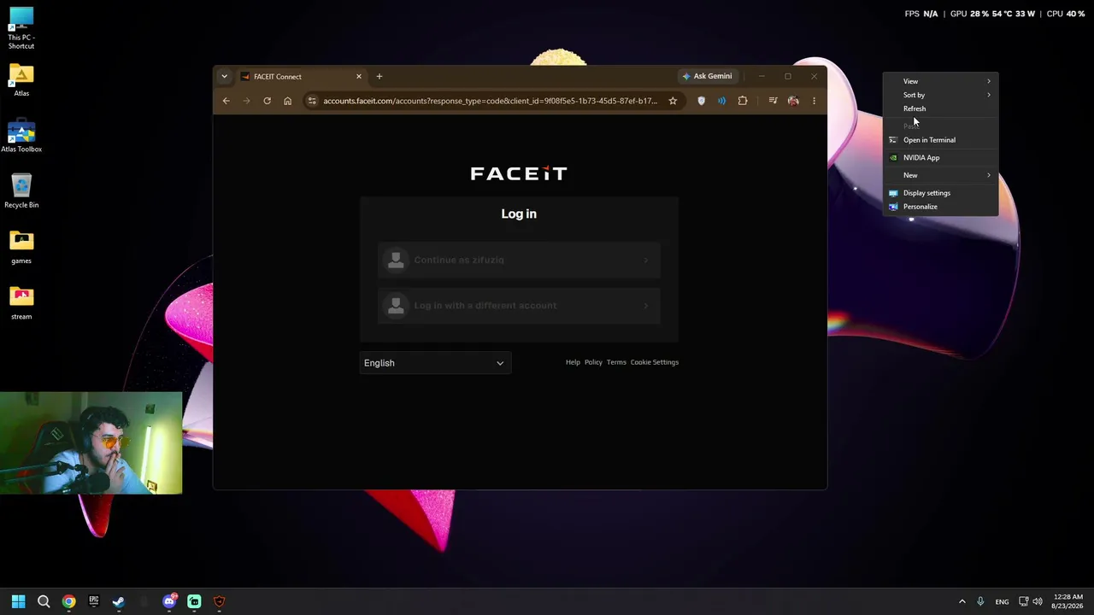Click the microphone icon in system tray
Image resolution: width=1094 pixels, height=615 pixels.
pos(980,601)
